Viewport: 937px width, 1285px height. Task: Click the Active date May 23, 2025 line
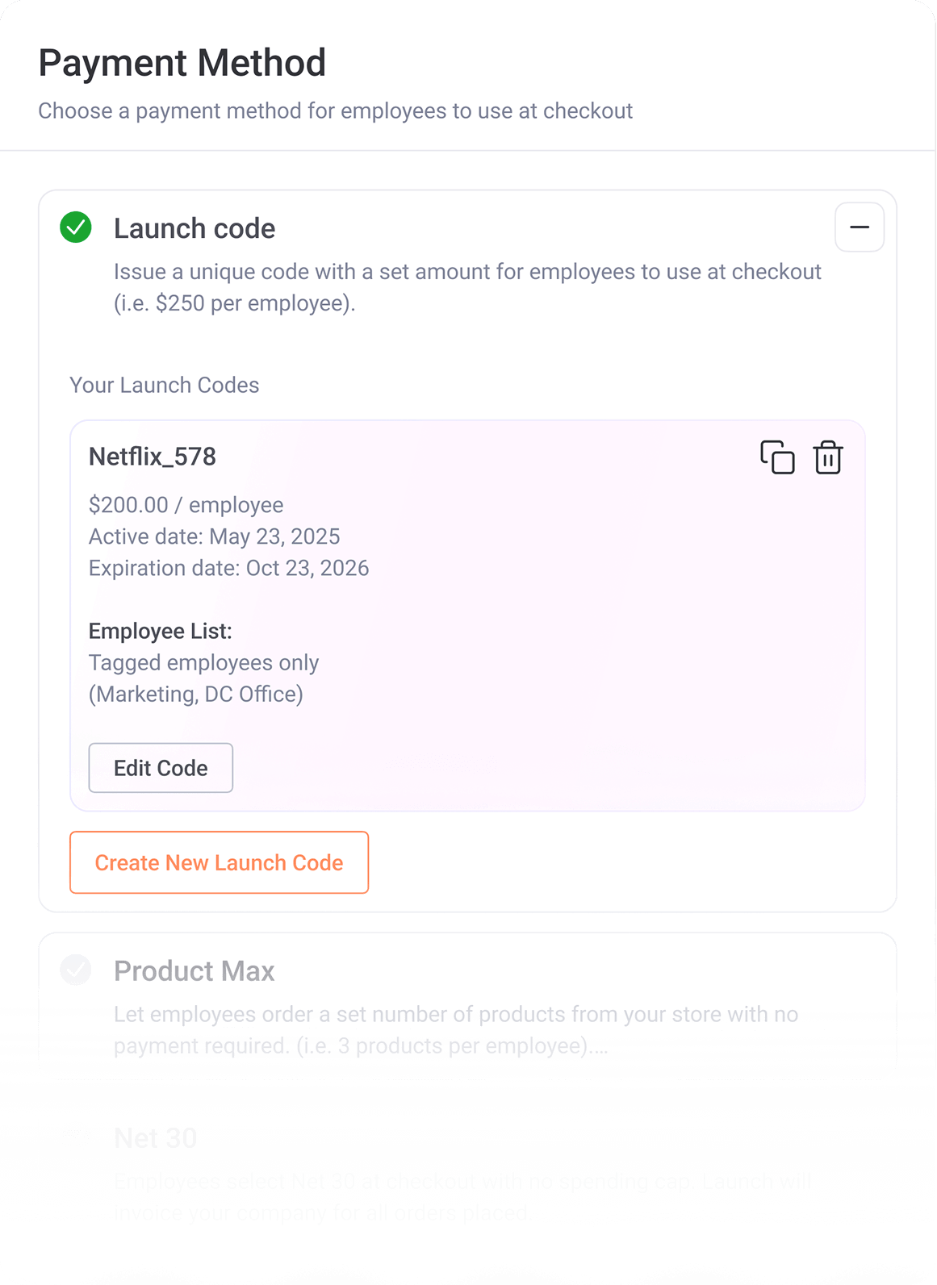pos(214,536)
